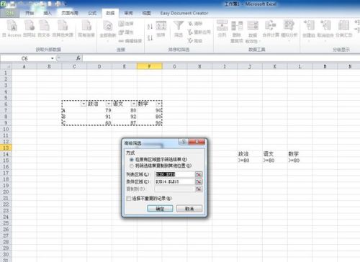Image resolution: width=360 pixels, height=262 pixels.
Task: Click the Cancel (取消) button in the dialog
Action: (x=189, y=209)
